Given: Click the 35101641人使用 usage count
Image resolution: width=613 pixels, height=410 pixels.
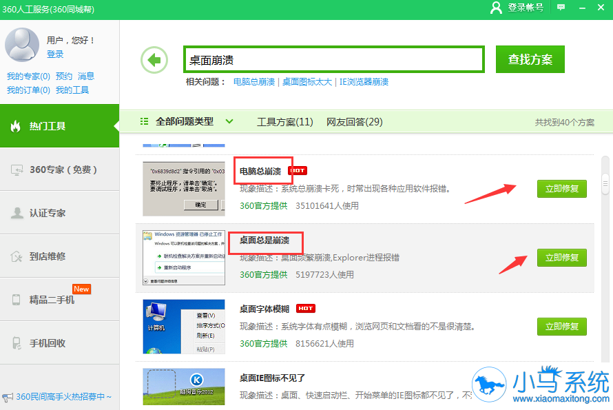Looking at the screenshot, I should 327,206.
